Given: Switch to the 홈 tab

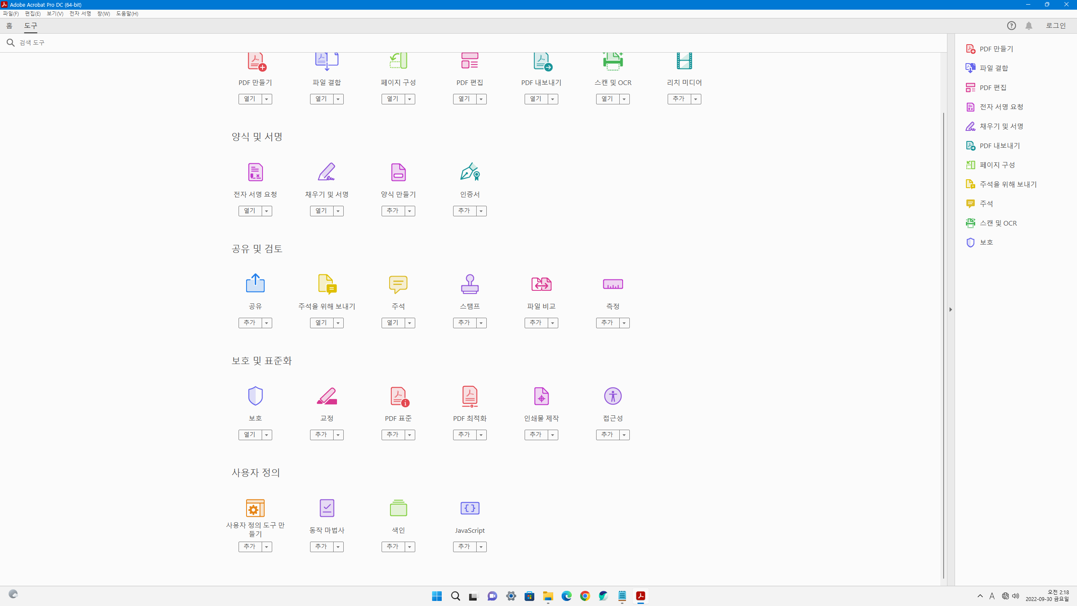Looking at the screenshot, I should (x=9, y=26).
